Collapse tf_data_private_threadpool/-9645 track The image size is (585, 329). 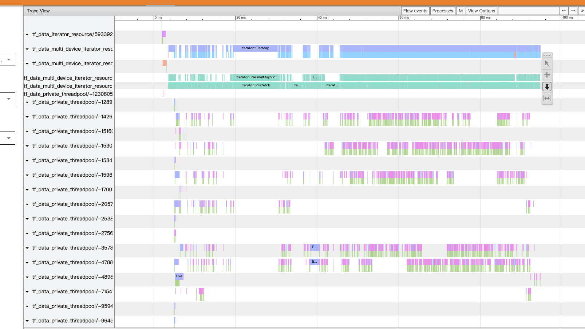click(27, 321)
